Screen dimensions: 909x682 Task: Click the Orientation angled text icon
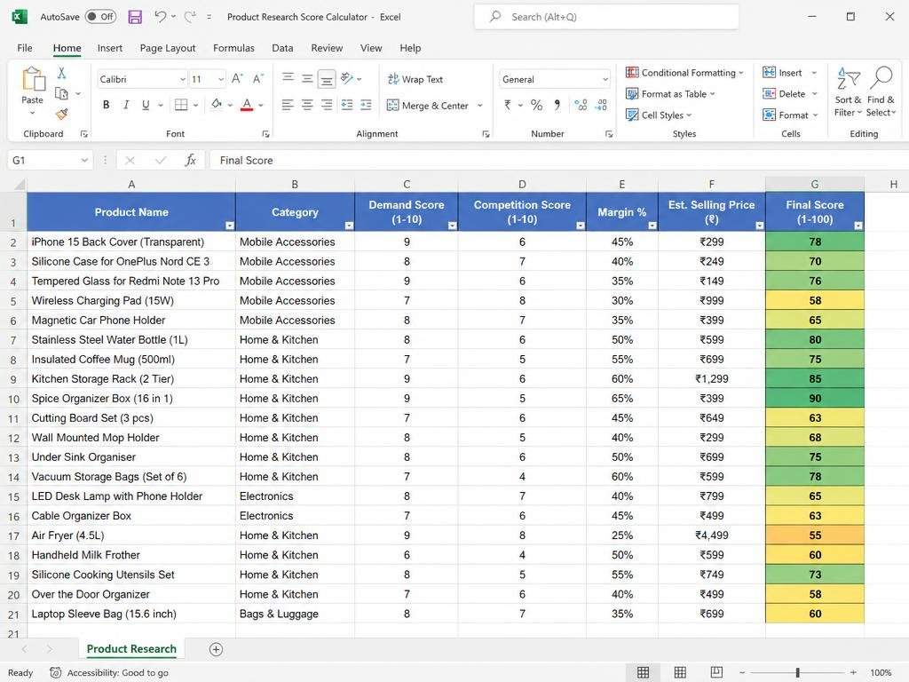tap(347, 78)
